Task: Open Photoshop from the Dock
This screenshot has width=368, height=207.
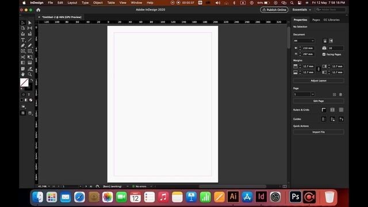Action: (x=295, y=197)
